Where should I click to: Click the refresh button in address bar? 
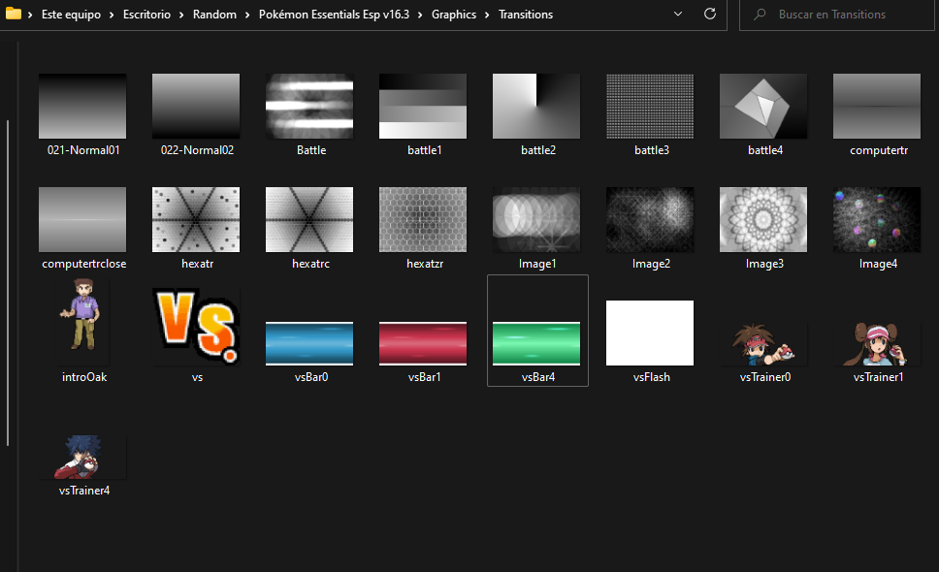(x=710, y=15)
